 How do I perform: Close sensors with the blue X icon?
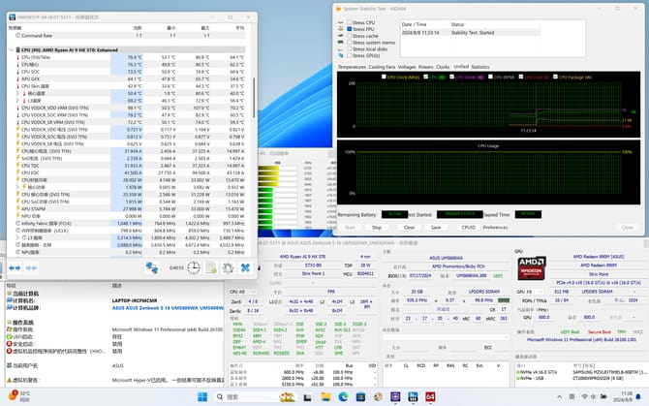pyautogui.click(x=245, y=267)
